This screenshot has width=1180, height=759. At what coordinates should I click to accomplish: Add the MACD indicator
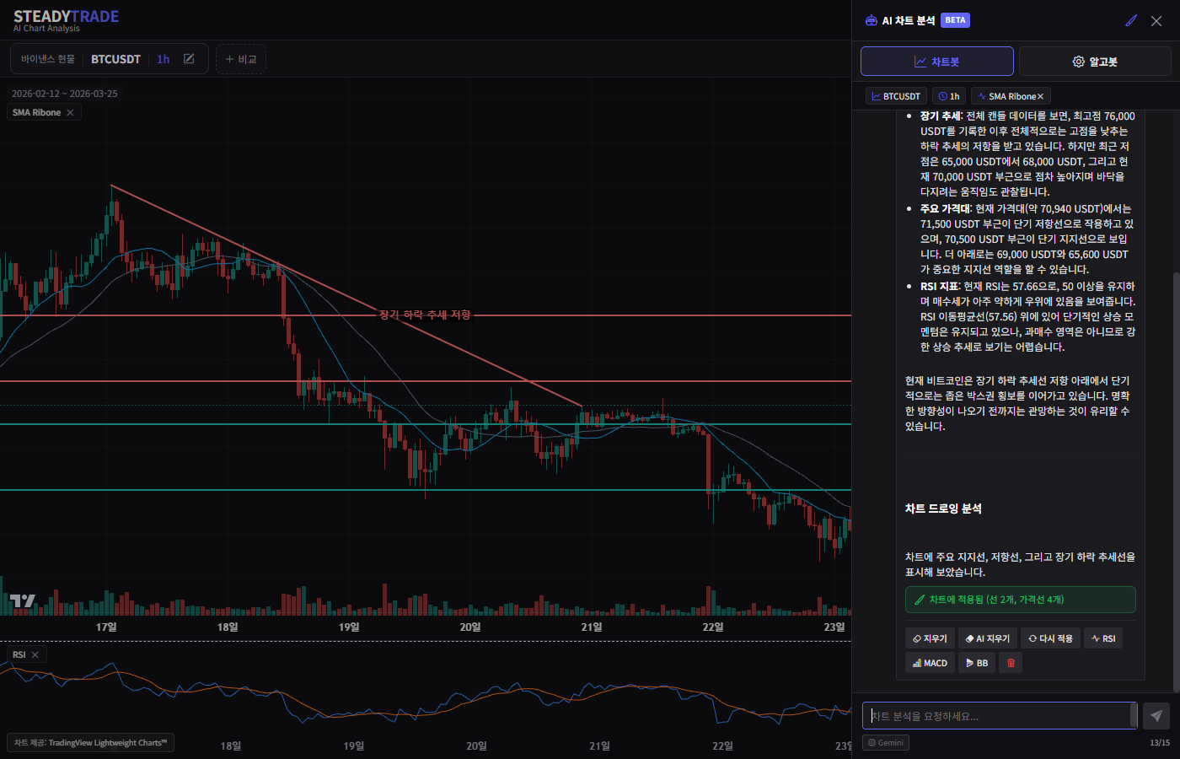pyautogui.click(x=930, y=663)
